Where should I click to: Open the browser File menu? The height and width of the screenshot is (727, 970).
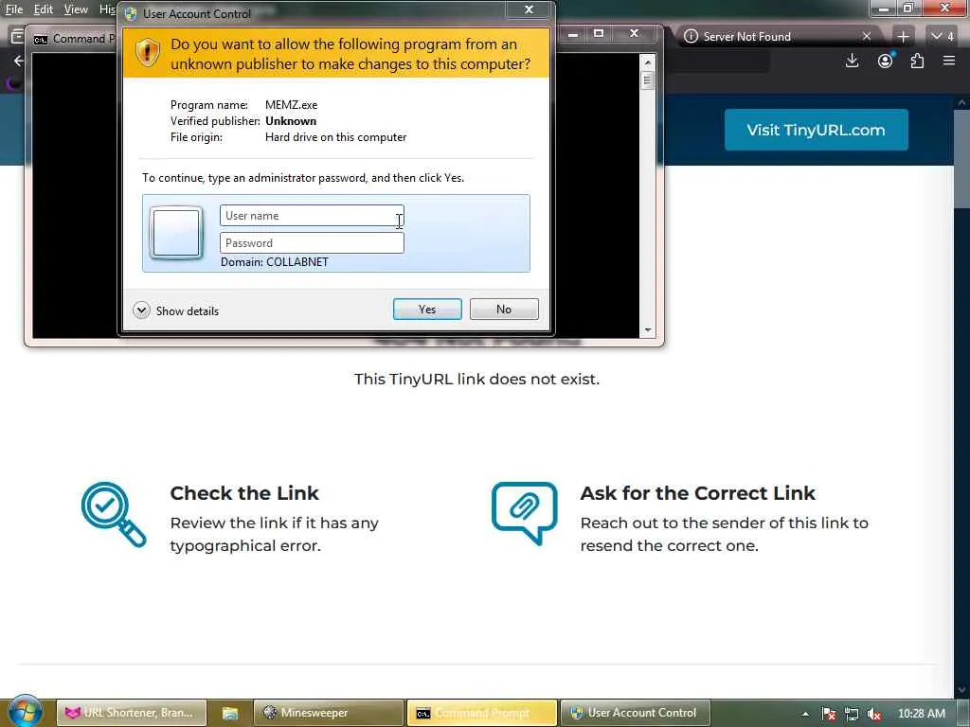coord(13,9)
